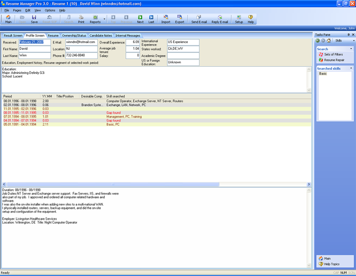Click the Send E-mail icon
The height and width of the screenshot is (276, 356).
click(199, 19)
